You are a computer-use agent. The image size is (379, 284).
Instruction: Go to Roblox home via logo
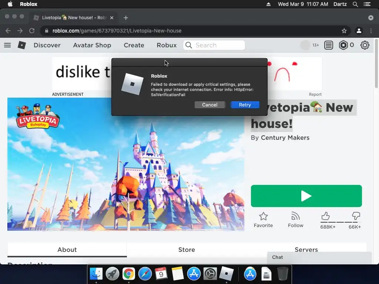(x=22, y=45)
